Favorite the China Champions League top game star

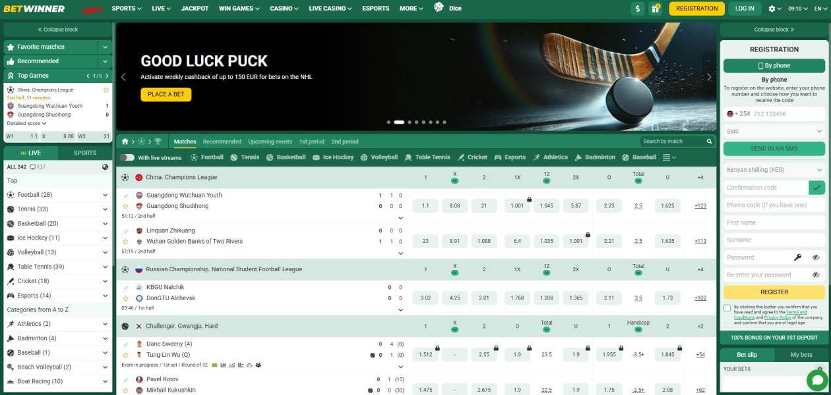(x=106, y=90)
